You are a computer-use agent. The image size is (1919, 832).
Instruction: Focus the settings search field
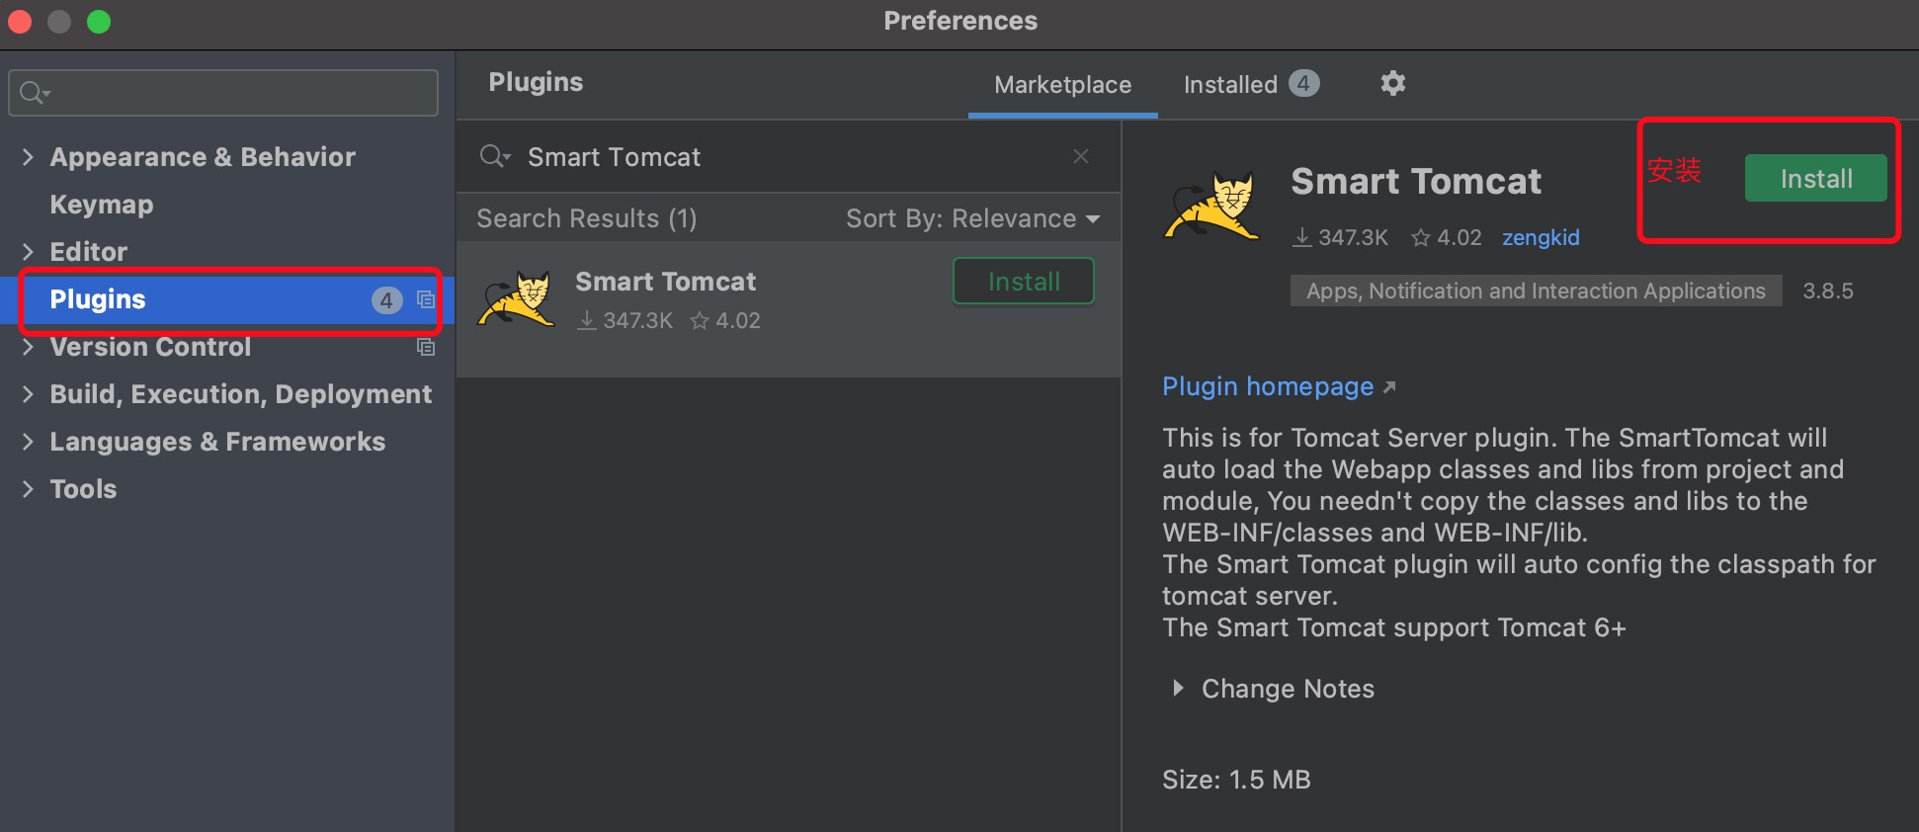[223, 93]
